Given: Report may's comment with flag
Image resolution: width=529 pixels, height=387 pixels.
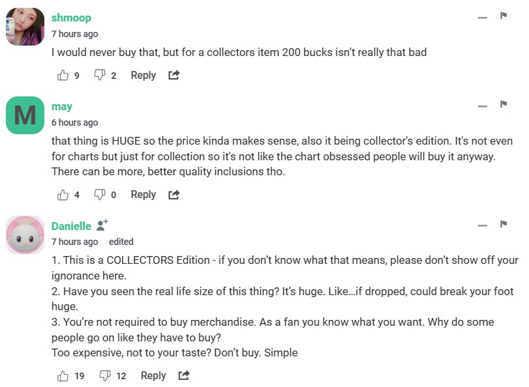Looking at the screenshot, I should (x=504, y=104).
